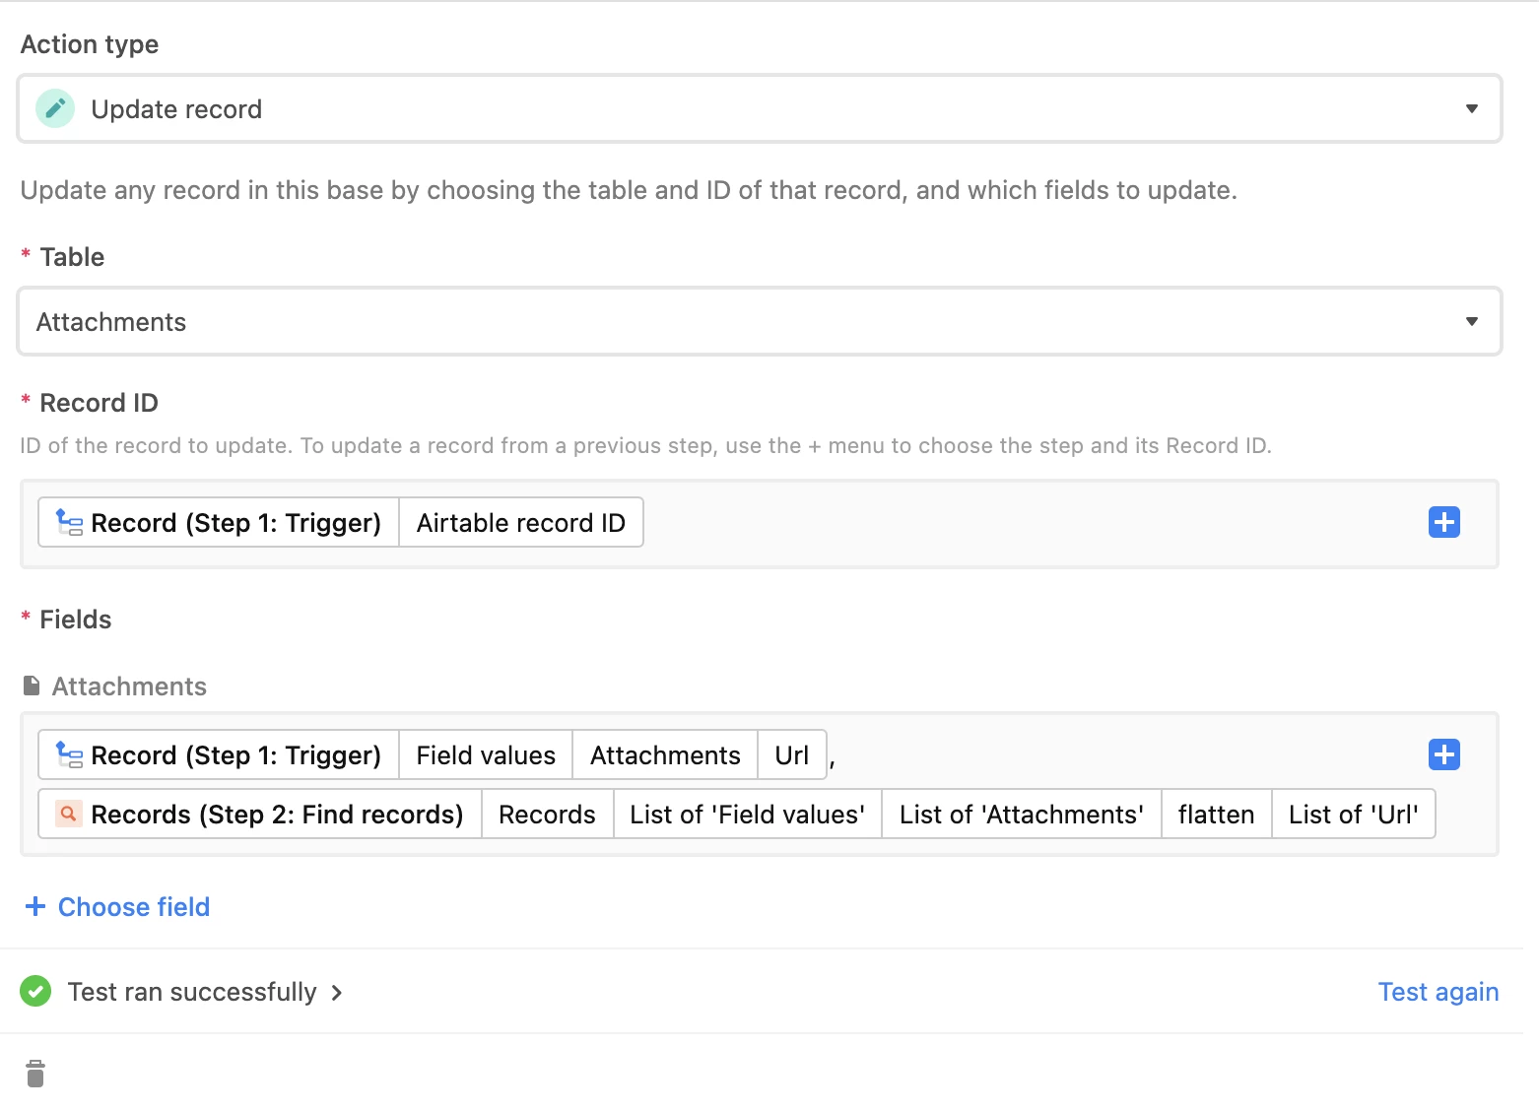Select the Airtable record ID token segment

pos(520,522)
